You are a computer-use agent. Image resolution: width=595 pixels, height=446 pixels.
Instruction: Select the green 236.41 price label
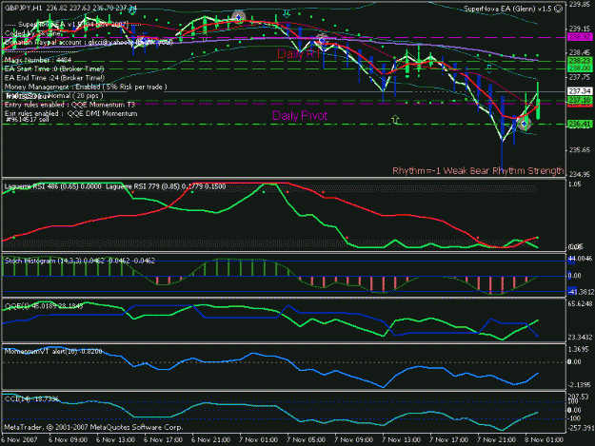(x=580, y=124)
